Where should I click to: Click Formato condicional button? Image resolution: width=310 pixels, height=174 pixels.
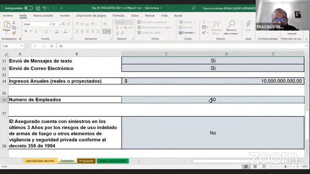(153, 22)
